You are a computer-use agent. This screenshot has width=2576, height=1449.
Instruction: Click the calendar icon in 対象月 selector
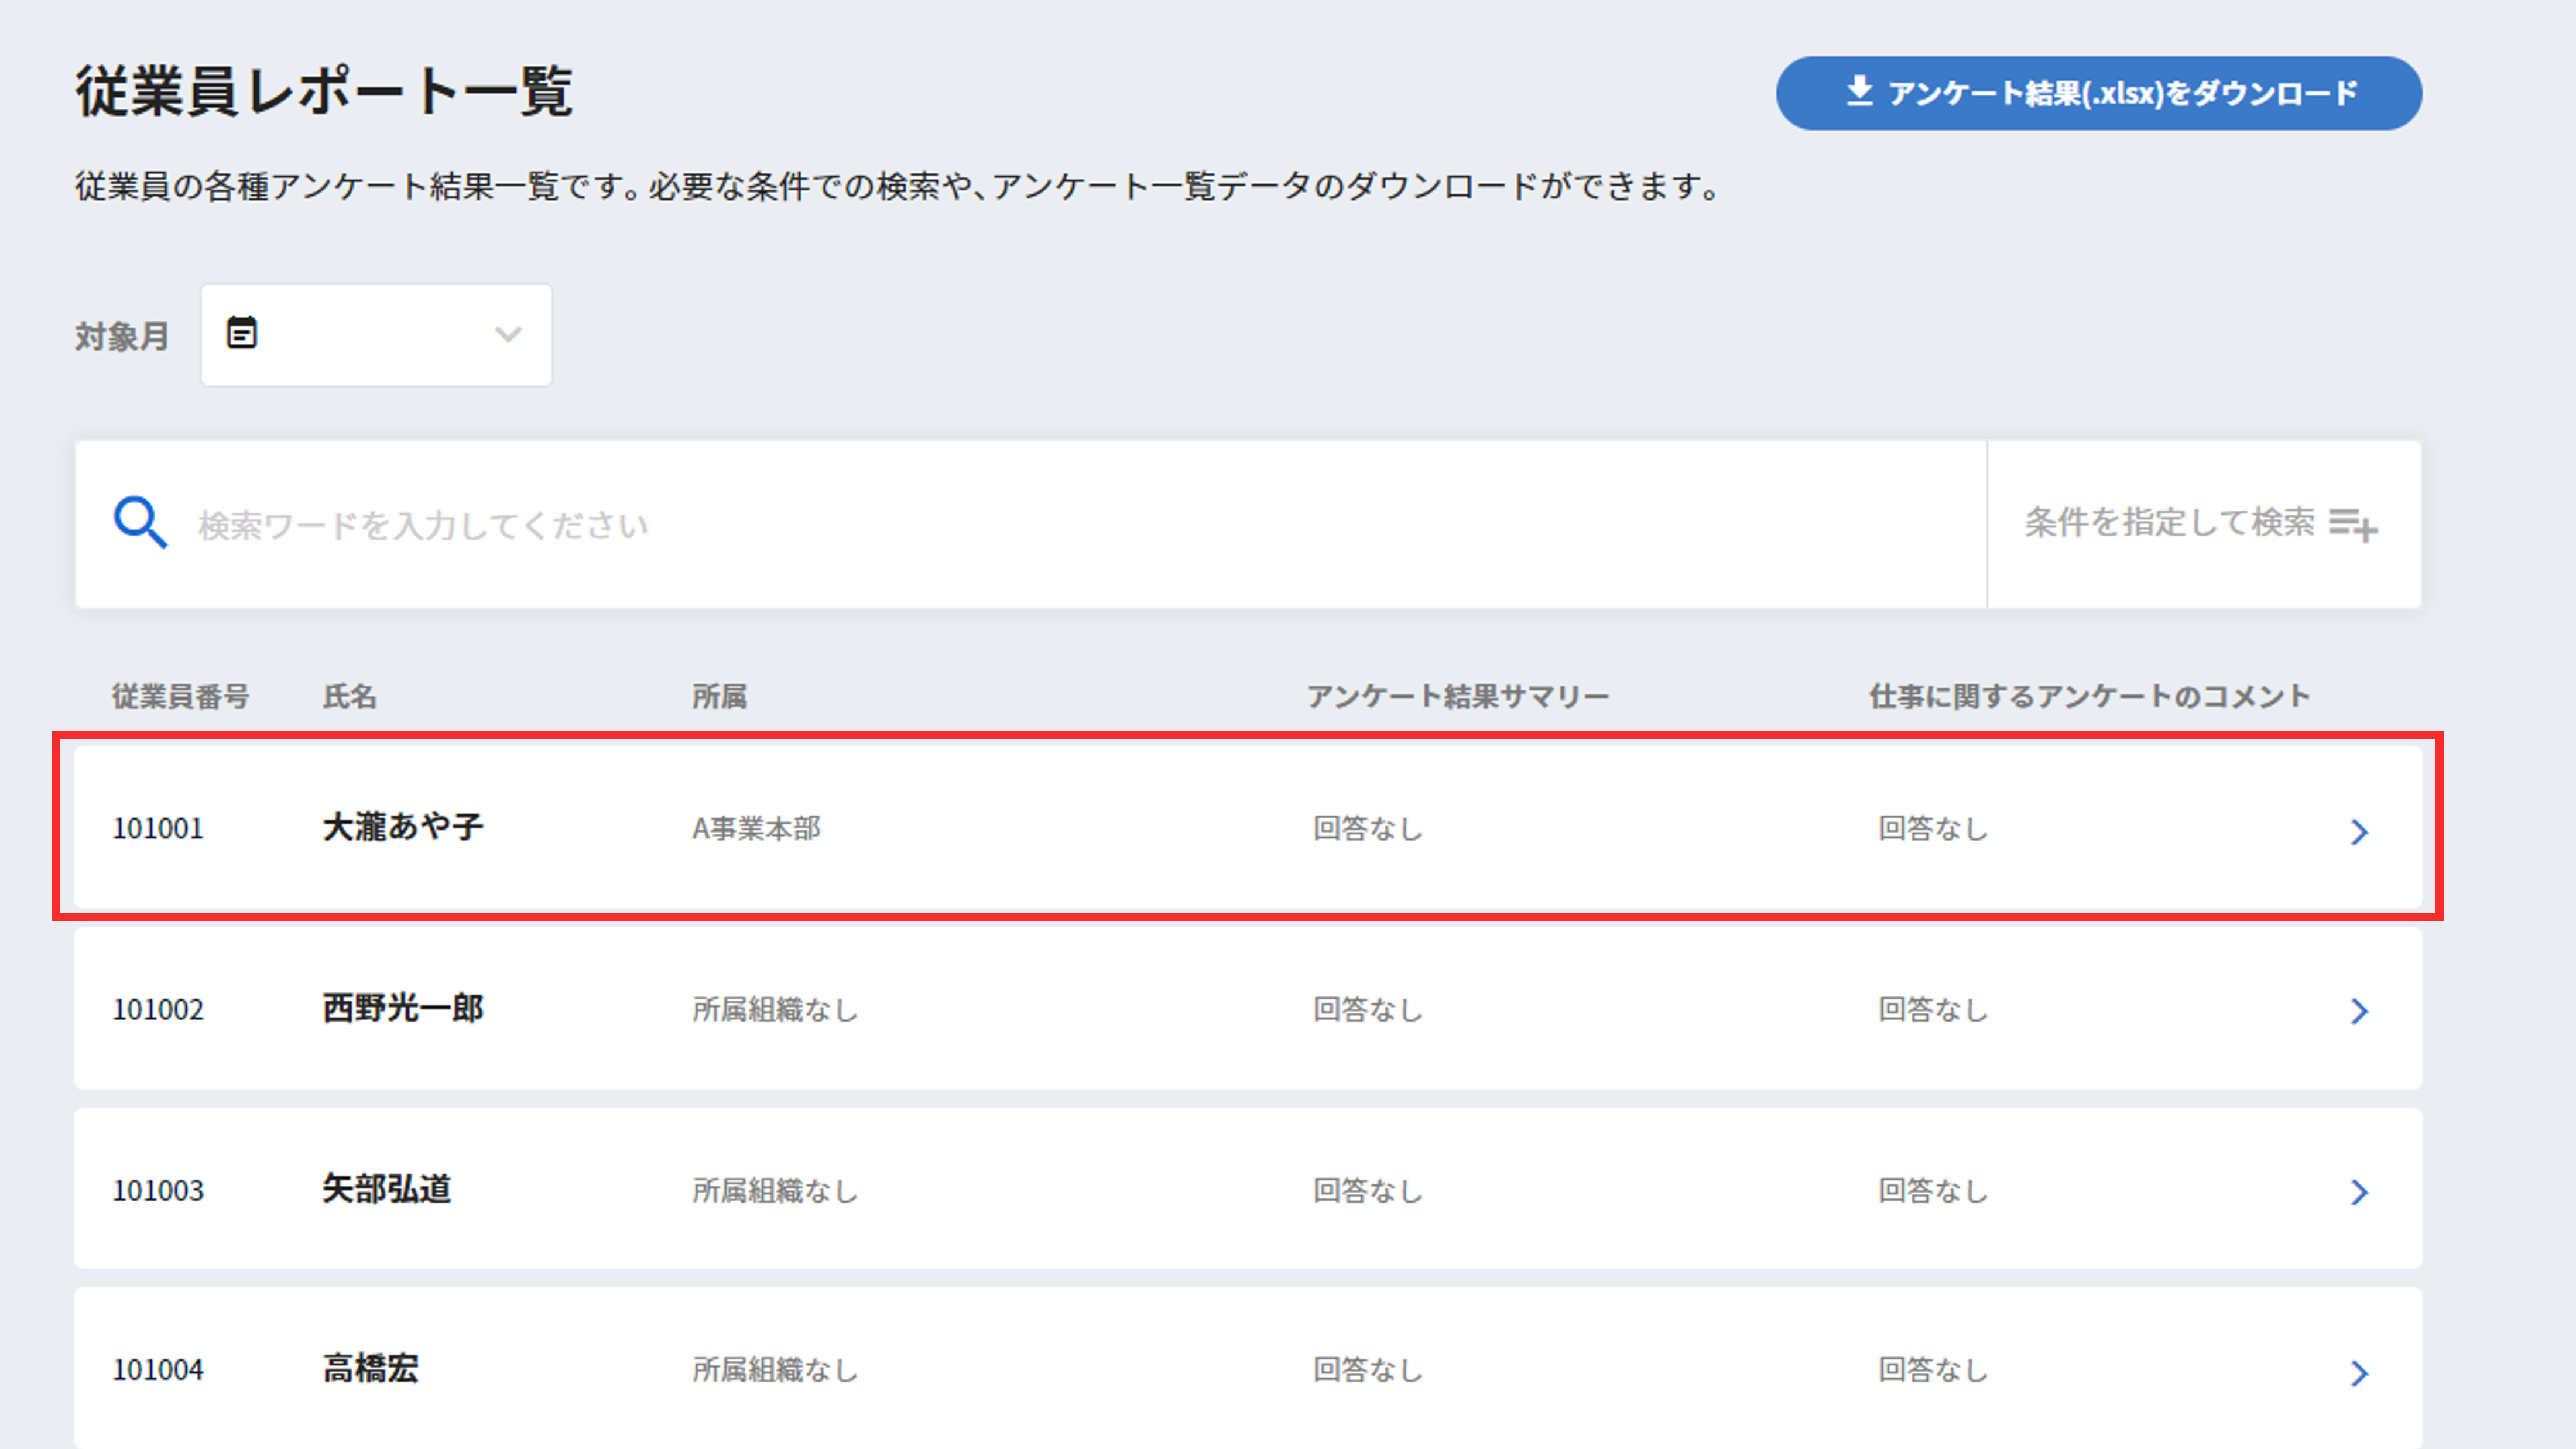pyautogui.click(x=242, y=333)
